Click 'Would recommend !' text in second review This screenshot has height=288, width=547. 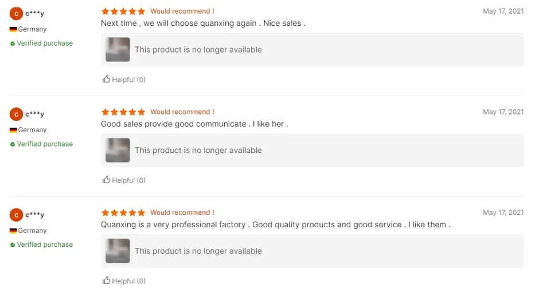point(182,112)
